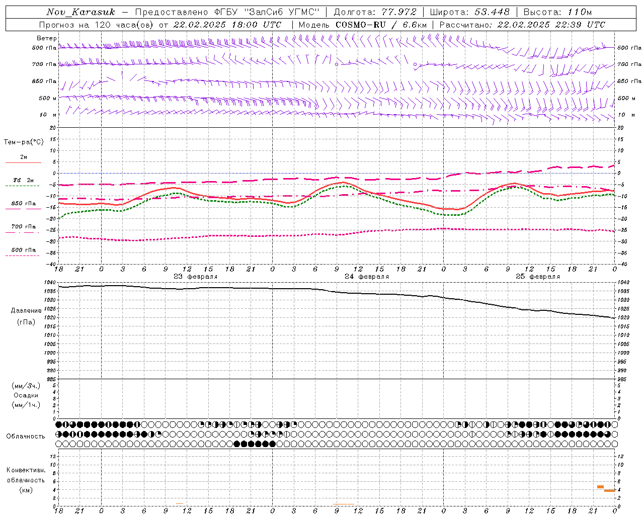The height and width of the screenshot is (515, 644).
Task: Click the provider text 'ФГБУ "ЗапСиб УГМС"'
Action: [268, 12]
